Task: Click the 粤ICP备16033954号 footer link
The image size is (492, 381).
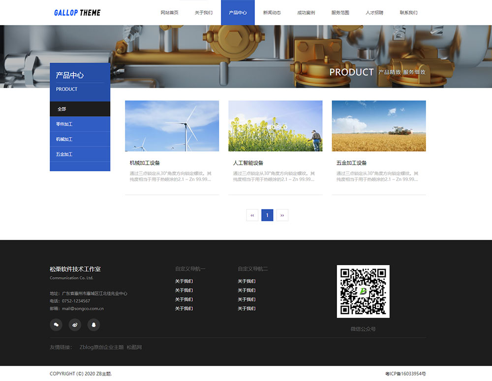Action: point(405,374)
